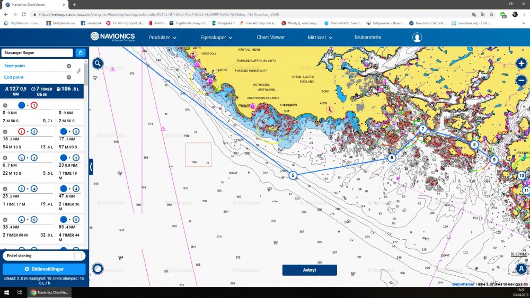
Task: Remove the leg from waypoint 2 to 3
Action: (x=5, y=158)
